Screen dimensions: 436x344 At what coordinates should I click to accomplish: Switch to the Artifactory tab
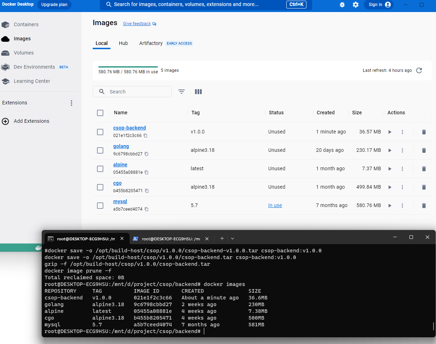pyautogui.click(x=151, y=43)
